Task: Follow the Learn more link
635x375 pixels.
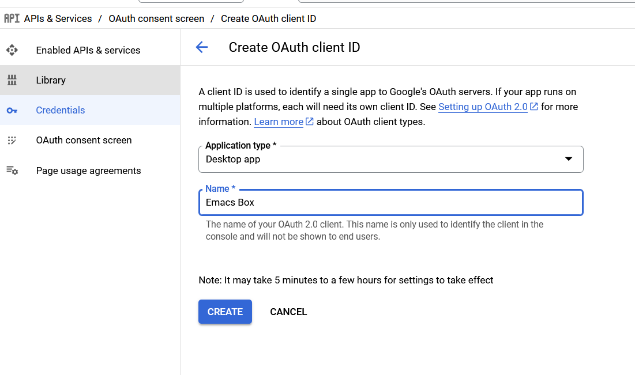Action: pyautogui.click(x=279, y=122)
